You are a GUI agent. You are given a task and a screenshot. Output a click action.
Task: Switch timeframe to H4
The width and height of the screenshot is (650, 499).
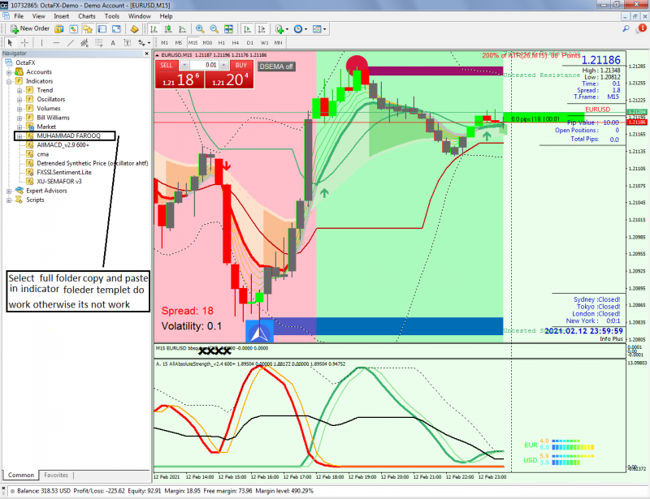[x=236, y=43]
